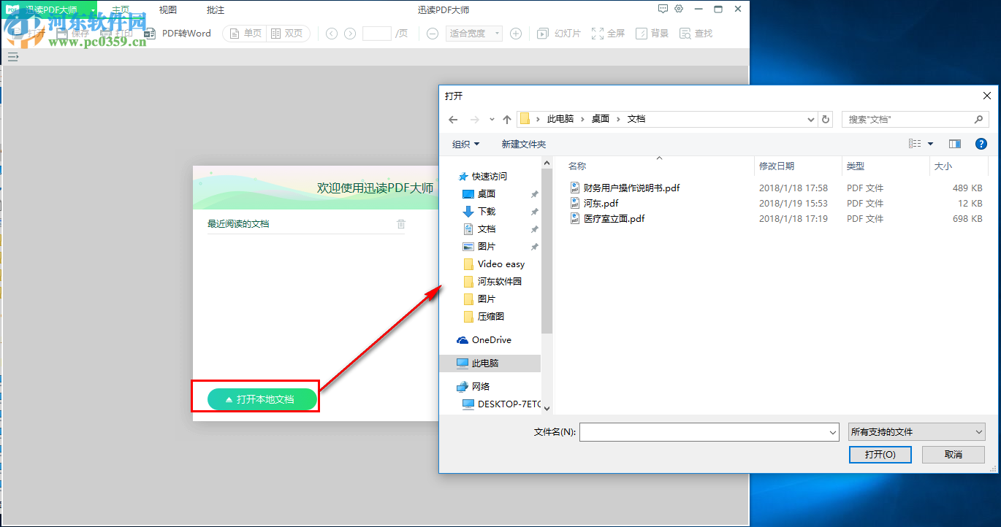Clear recent documents with the trash icon

point(400,224)
